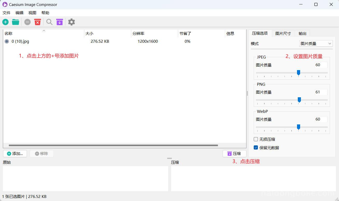This screenshot has width=339, height=201.
Task: Click the horizontal scrollbar under the file list
Action: pos(113,145)
